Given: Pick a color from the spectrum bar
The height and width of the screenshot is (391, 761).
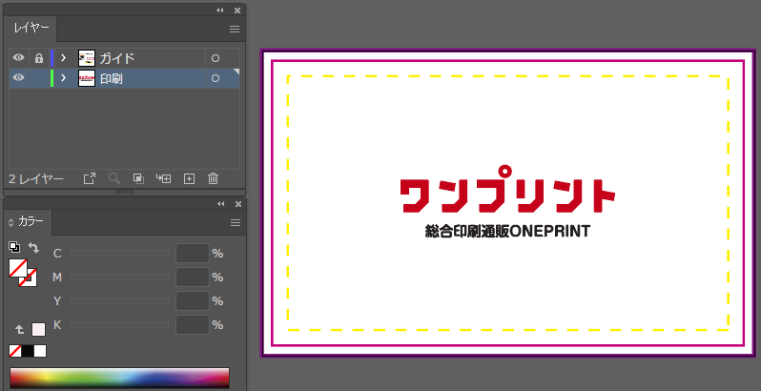Looking at the screenshot, I should (x=119, y=378).
